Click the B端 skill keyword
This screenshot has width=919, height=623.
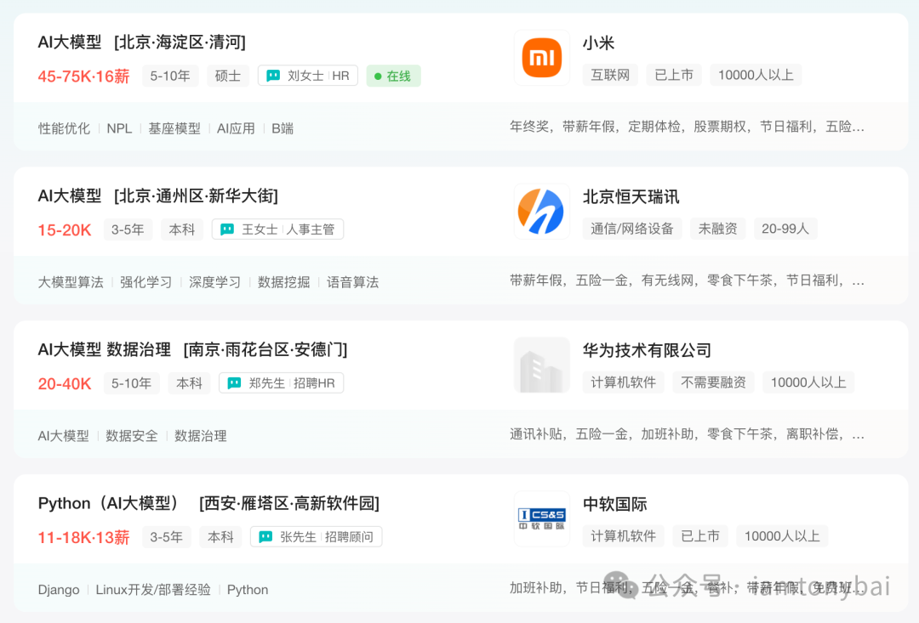(x=283, y=128)
